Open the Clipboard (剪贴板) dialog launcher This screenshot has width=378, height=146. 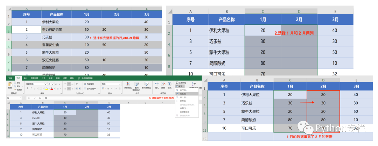tap(23, 93)
